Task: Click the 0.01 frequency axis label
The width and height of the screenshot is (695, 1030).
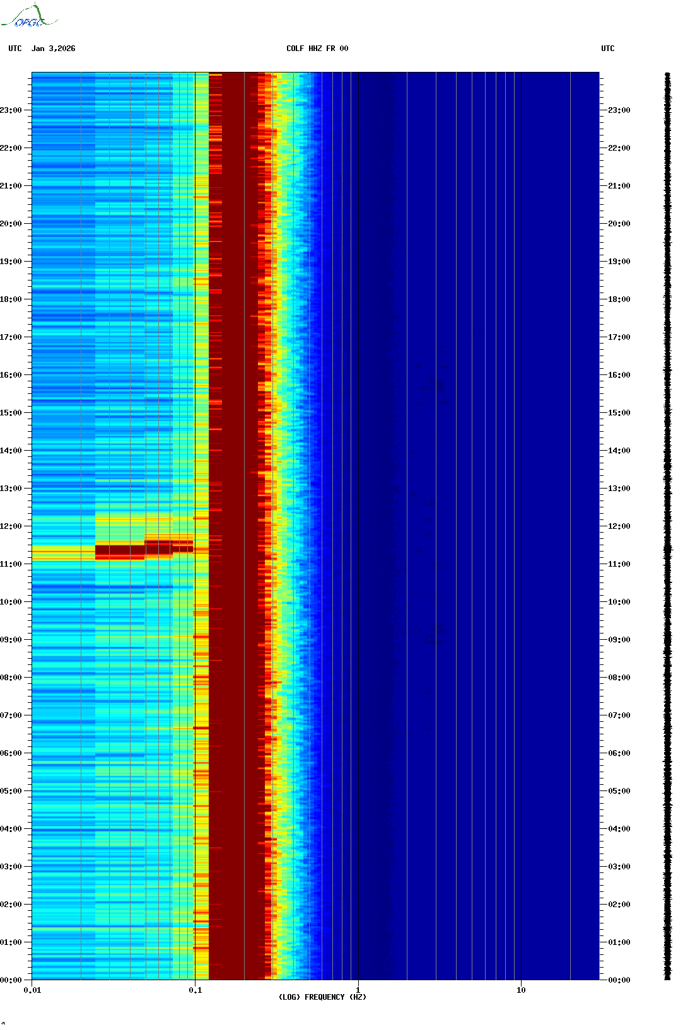Action: [32, 990]
